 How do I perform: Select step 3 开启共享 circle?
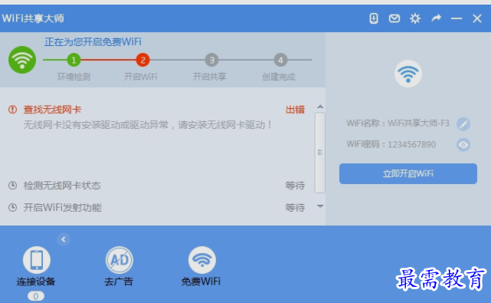tap(211, 60)
